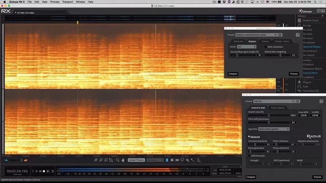Stop playback with the stop button
Screen dimensions: 326x183
44,171
